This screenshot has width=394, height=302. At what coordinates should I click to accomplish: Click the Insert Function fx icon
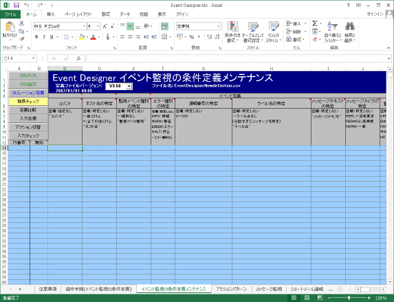pos(78,58)
